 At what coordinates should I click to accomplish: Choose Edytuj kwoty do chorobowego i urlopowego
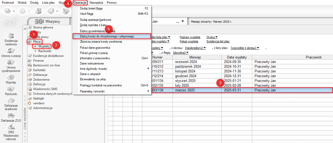[112, 36]
